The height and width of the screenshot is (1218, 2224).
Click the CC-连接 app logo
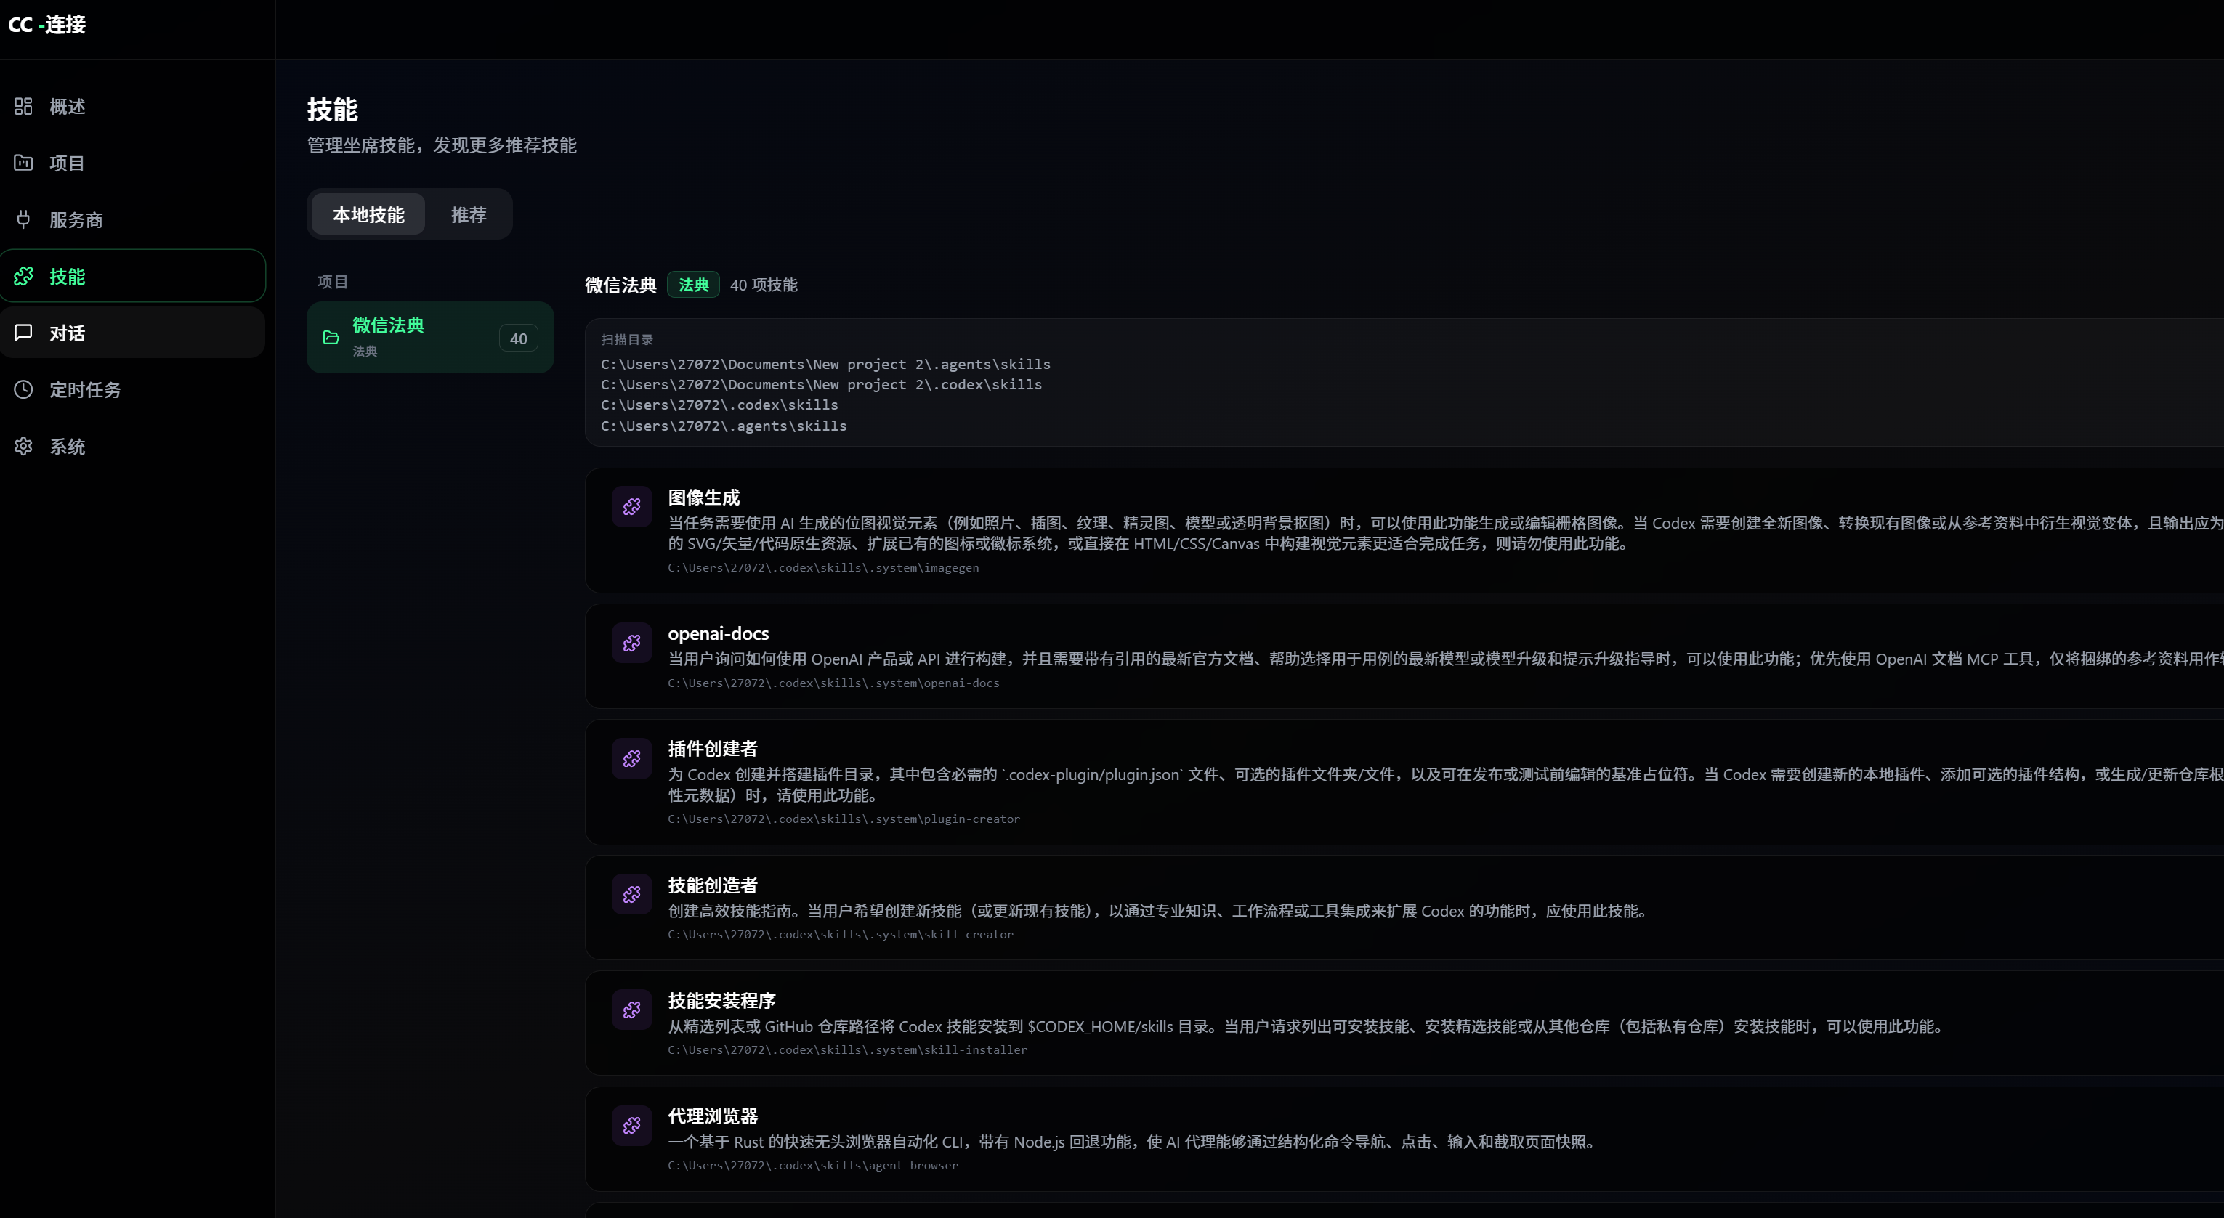pyautogui.click(x=47, y=24)
